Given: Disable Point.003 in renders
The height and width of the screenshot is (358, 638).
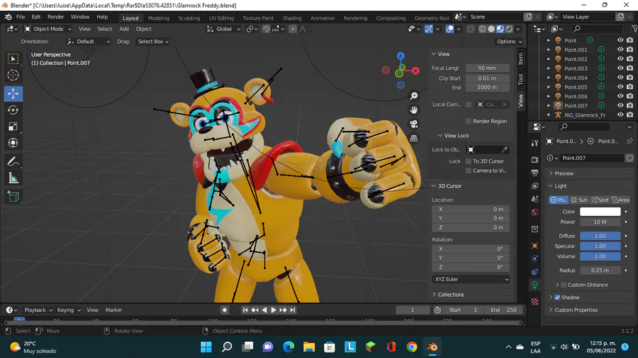Looking at the screenshot, I should click(x=630, y=68).
